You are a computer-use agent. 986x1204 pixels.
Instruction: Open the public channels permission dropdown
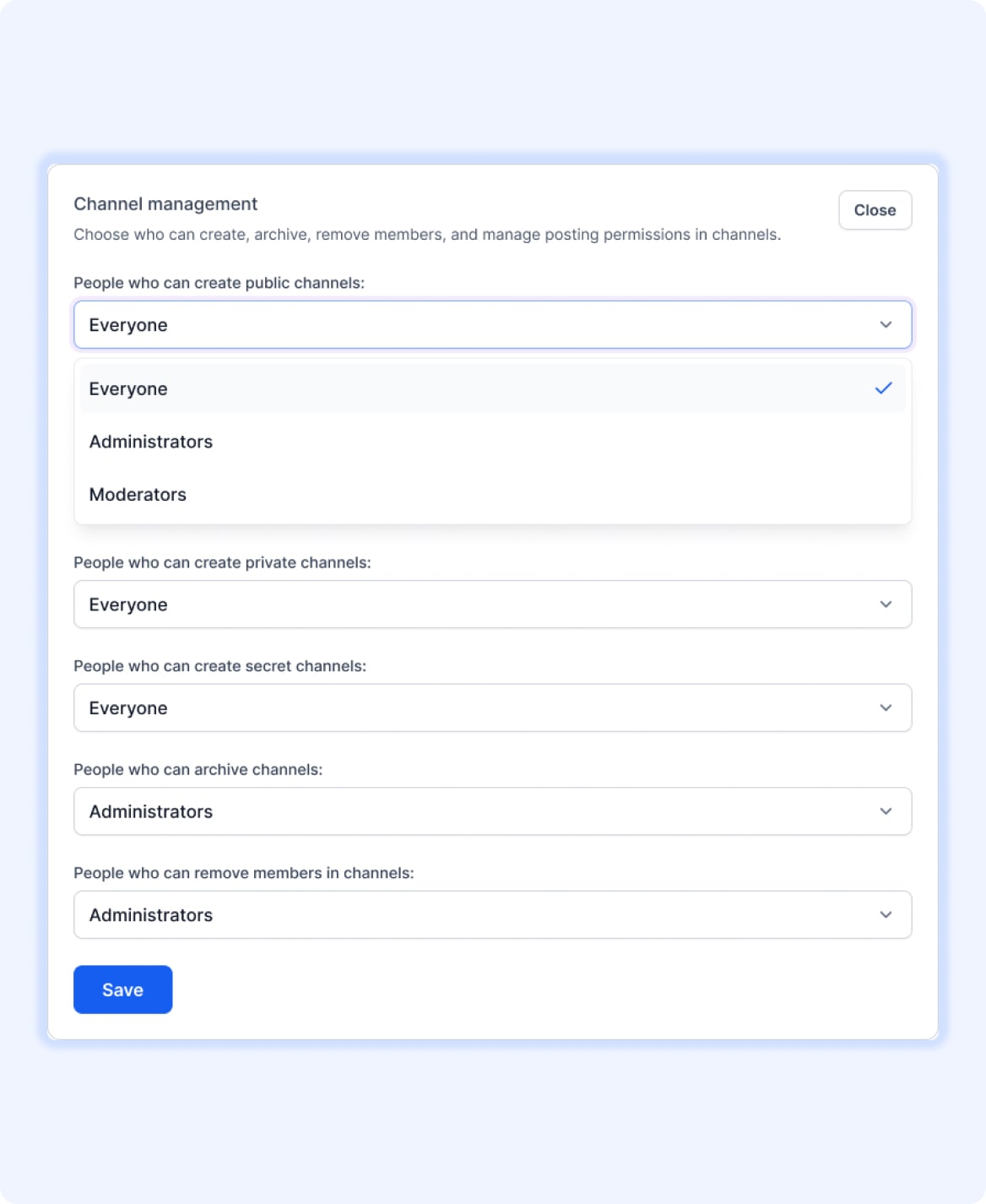click(x=493, y=324)
